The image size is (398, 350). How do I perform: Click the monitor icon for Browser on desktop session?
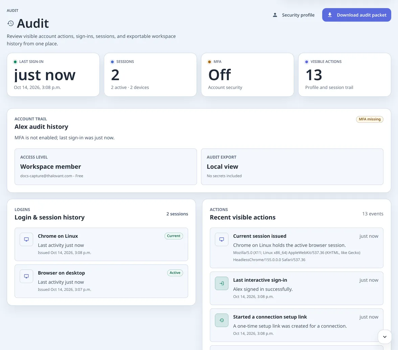pyautogui.click(x=26, y=276)
